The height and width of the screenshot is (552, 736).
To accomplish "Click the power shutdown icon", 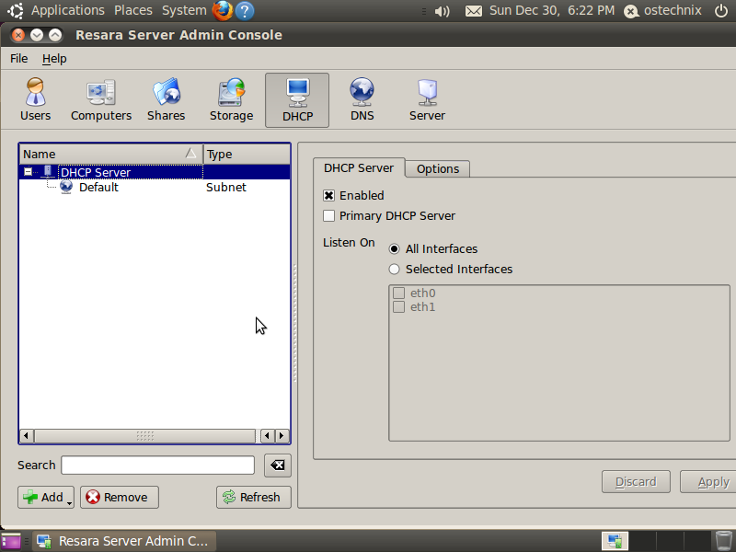I will 721,11.
